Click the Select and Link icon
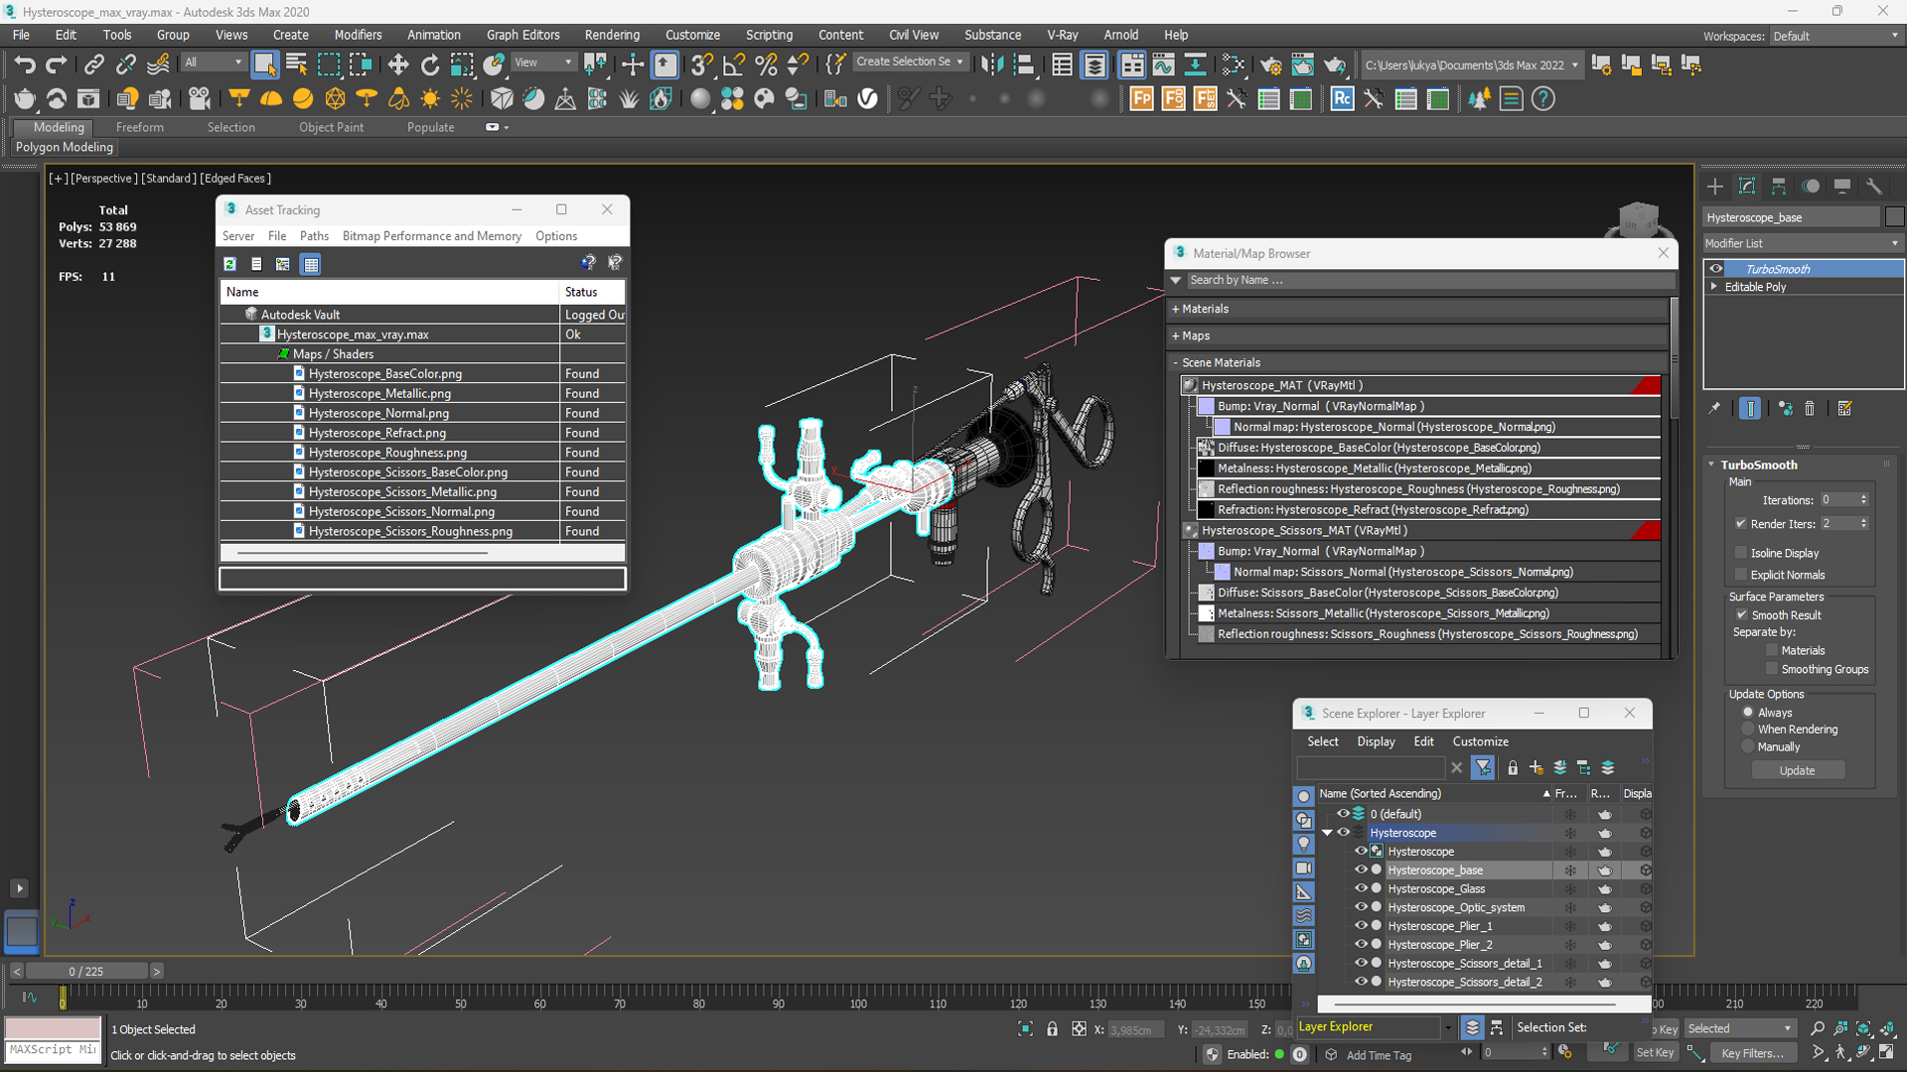 94,65
